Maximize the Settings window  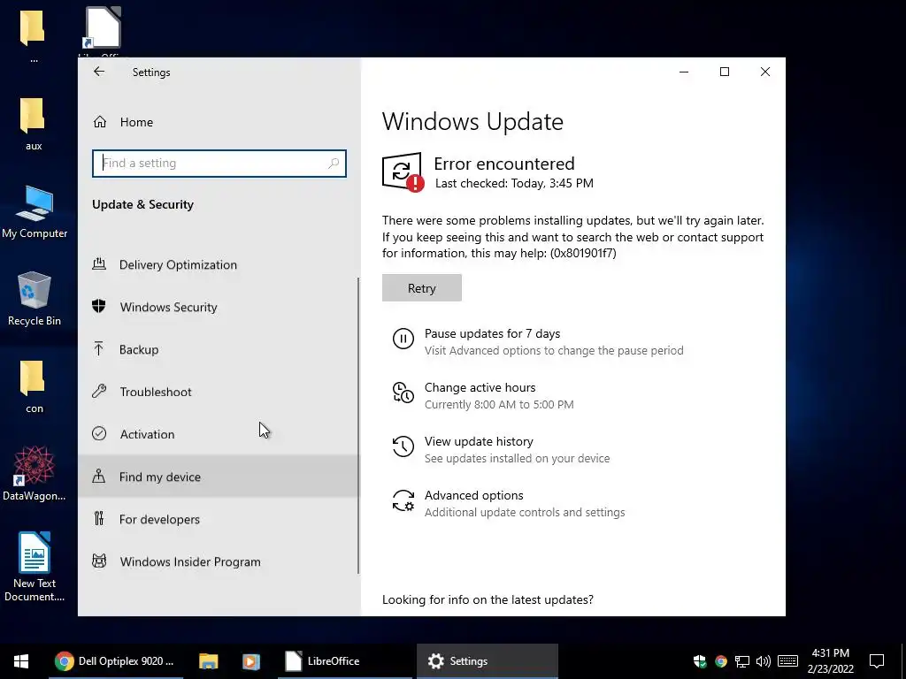tap(725, 72)
